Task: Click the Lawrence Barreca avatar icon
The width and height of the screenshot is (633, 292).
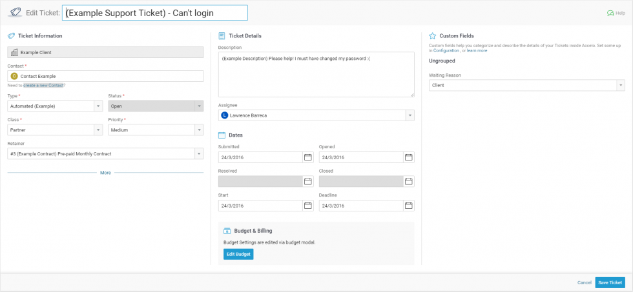Action: (x=225, y=115)
